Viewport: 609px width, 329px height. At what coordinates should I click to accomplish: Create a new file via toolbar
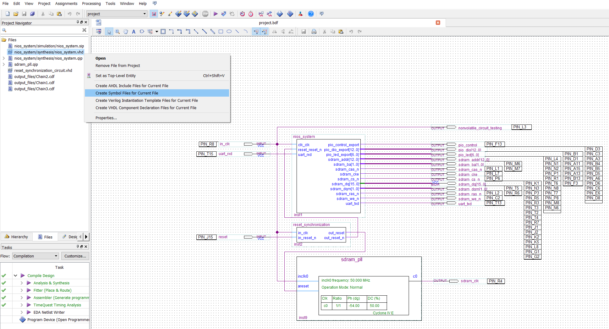[x=8, y=14]
